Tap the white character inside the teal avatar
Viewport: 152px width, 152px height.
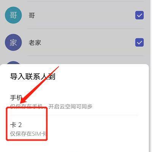(13, 15)
